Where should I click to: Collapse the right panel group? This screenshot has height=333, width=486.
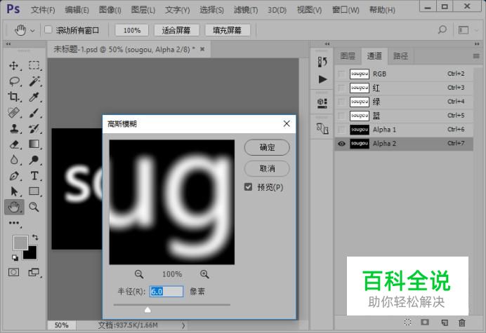pos(477,44)
